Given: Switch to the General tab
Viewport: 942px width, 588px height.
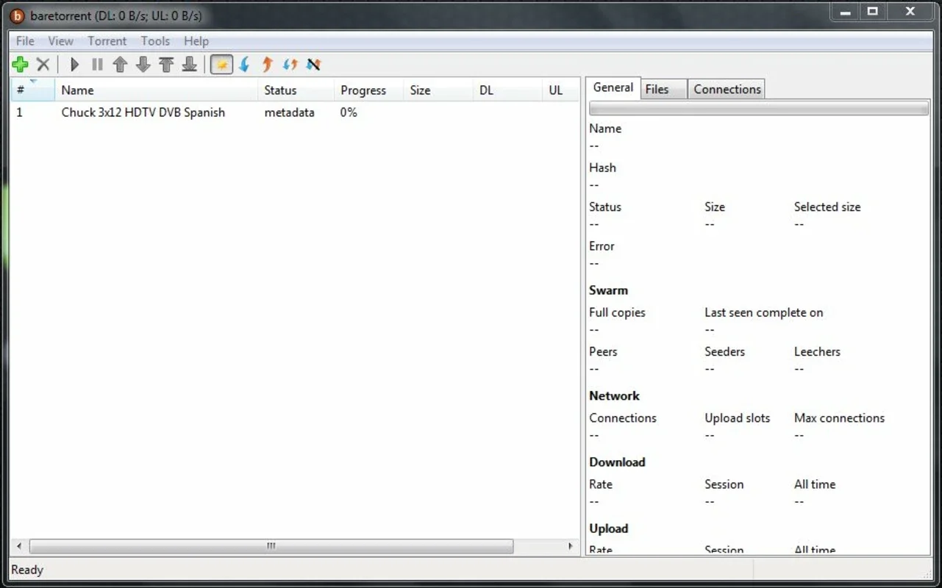Looking at the screenshot, I should tap(613, 87).
